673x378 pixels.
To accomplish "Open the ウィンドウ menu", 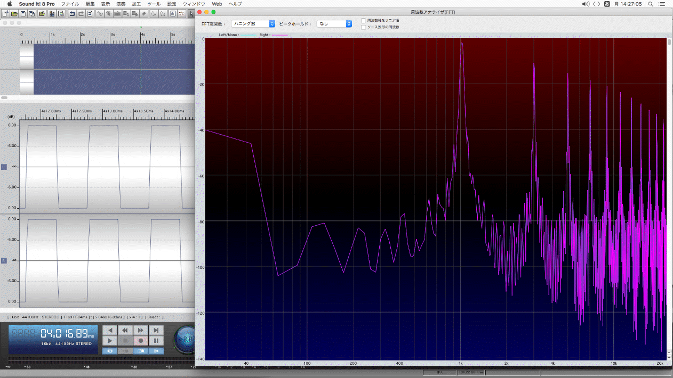I will pos(194,4).
